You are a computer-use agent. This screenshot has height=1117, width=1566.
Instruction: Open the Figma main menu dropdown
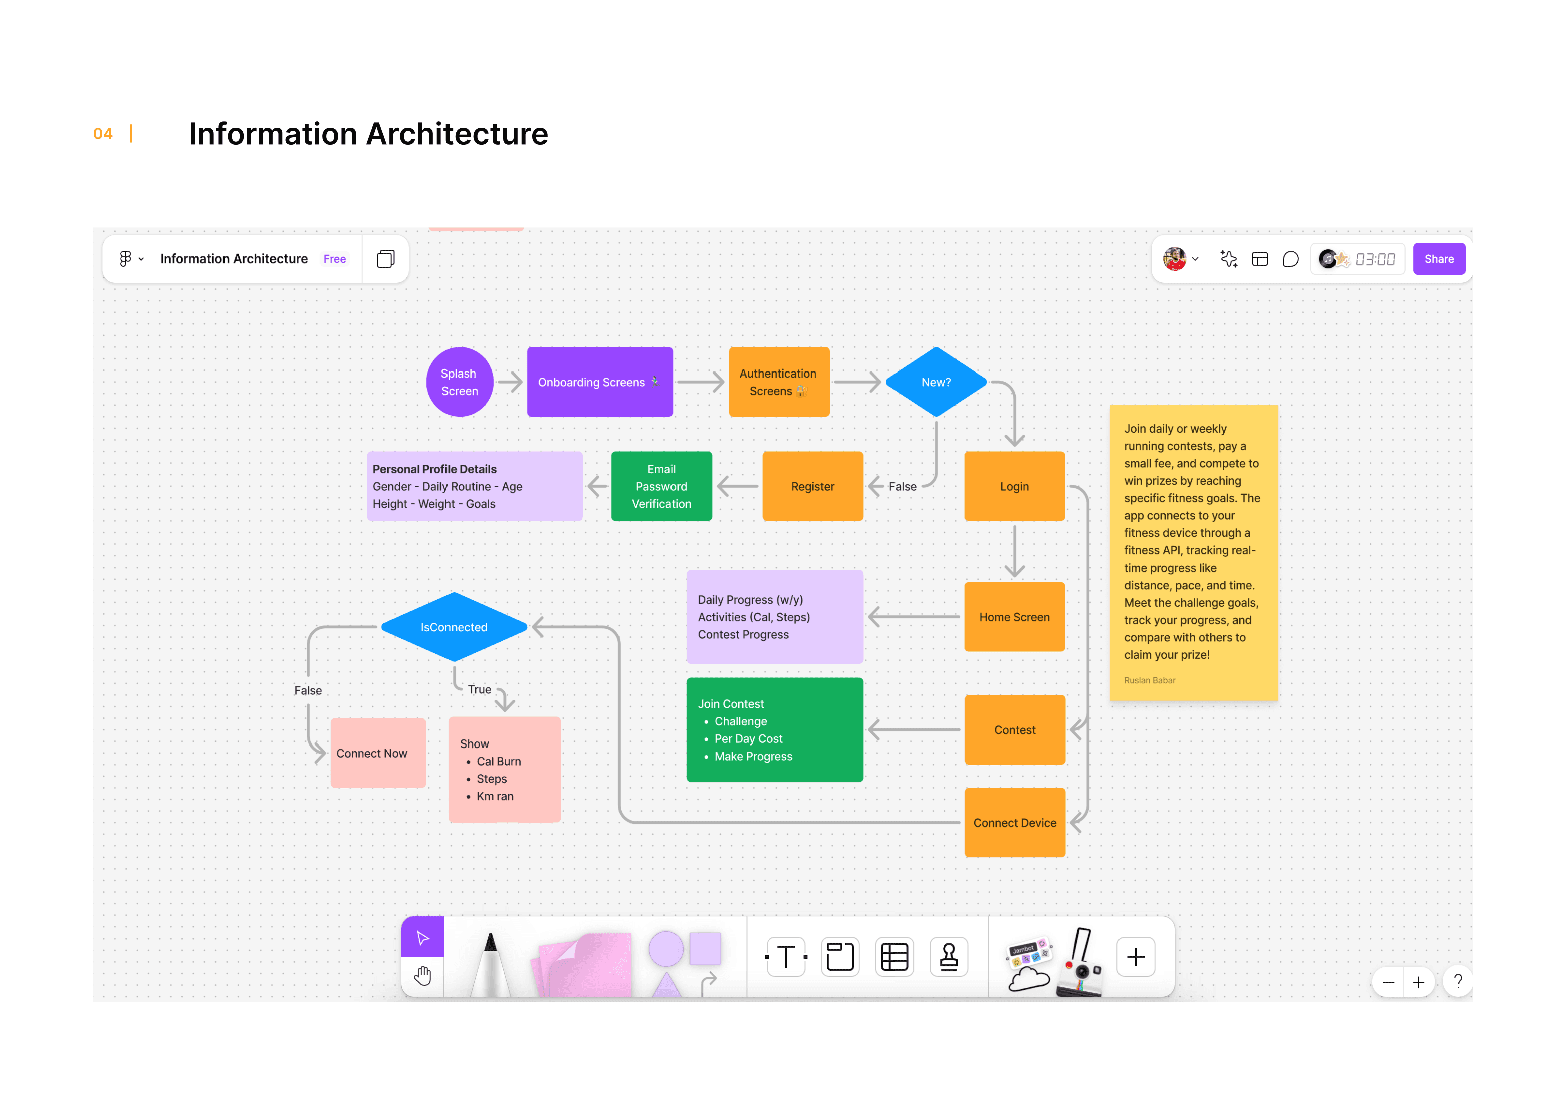pos(131,259)
